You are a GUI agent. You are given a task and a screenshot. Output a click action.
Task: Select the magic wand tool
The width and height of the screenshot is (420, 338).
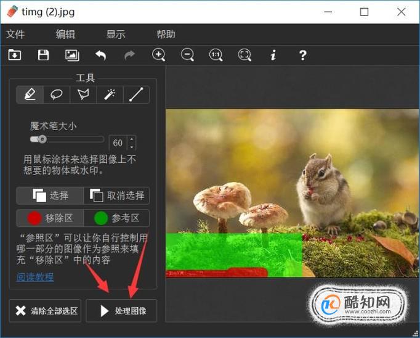[110, 95]
